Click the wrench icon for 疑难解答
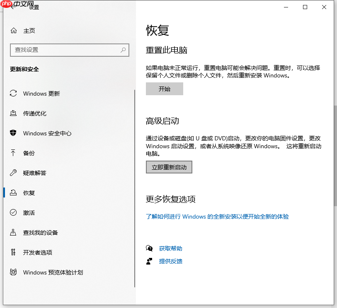 click(x=13, y=173)
